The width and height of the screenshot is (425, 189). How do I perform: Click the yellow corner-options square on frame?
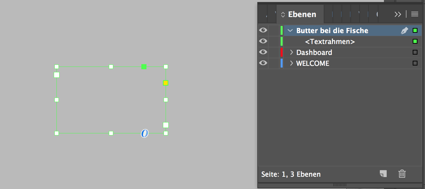coord(166,83)
